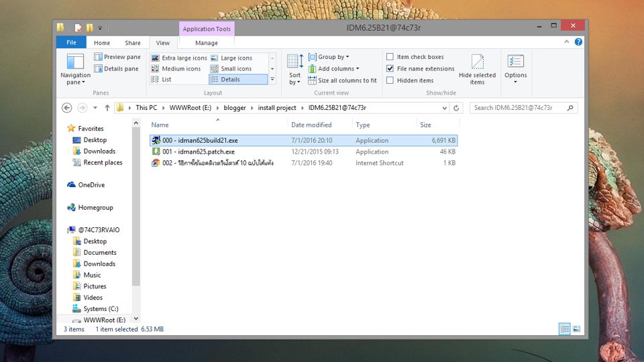
Task: Select 001 - idman625.patch.exe file
Action: [303, 152]
